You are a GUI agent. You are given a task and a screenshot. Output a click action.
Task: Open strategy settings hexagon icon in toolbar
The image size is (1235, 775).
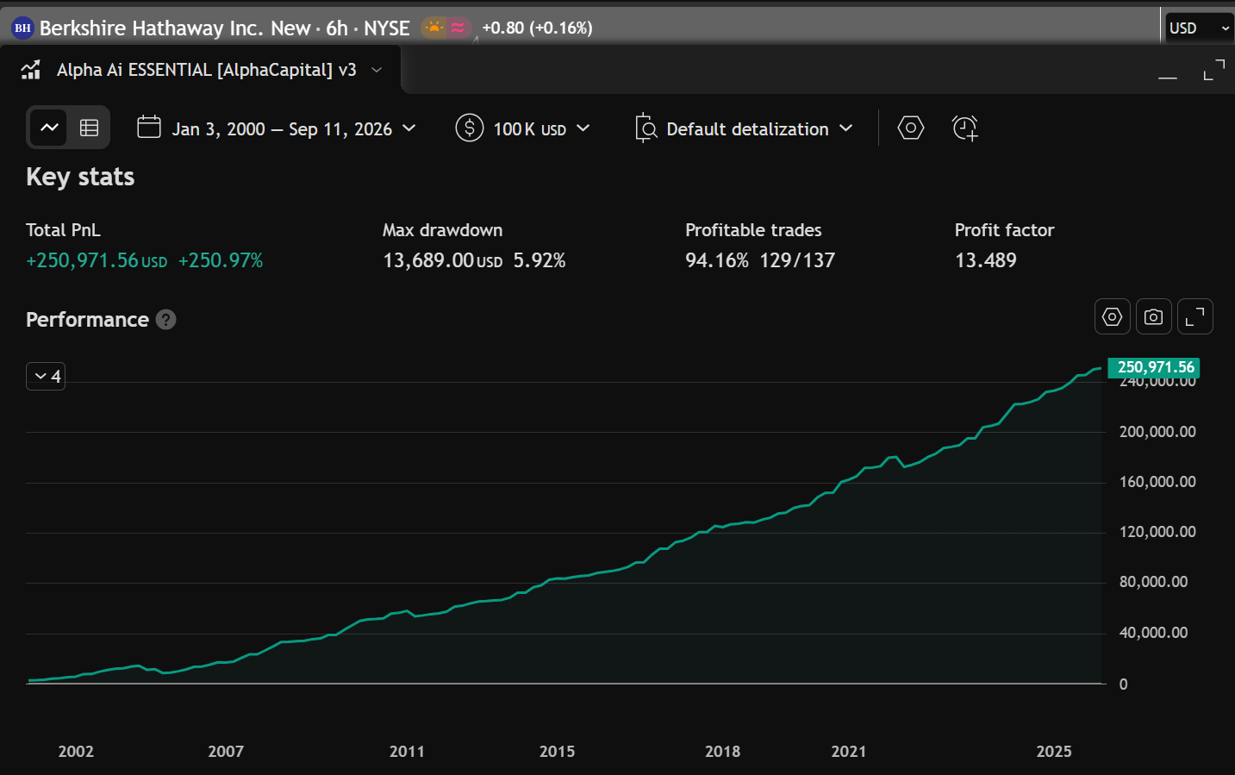coord(911,128)
